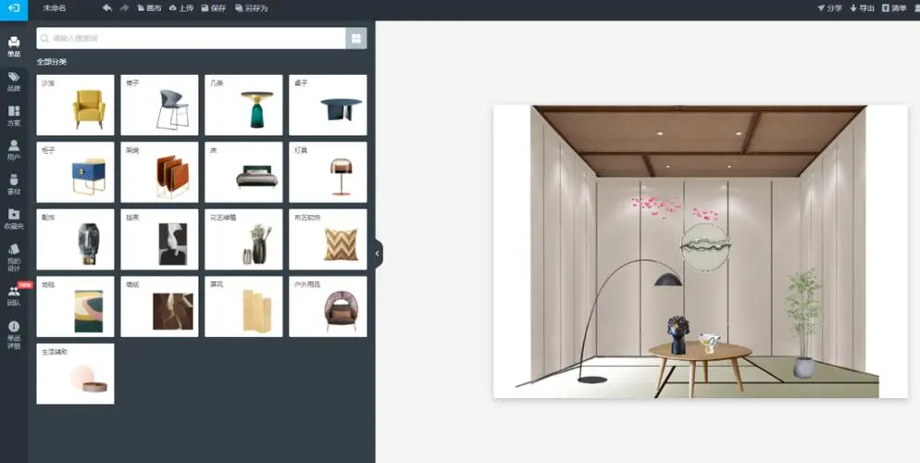Click the blue exit icon at top-left

(x=13, y=8)
